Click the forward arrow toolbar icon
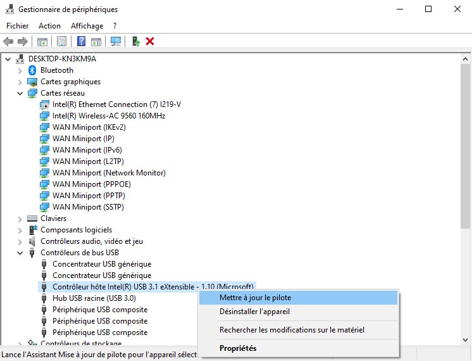 coord(23,41)
